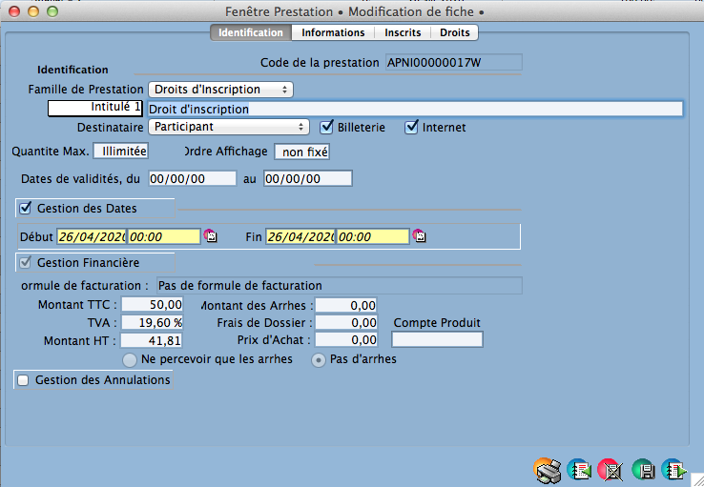The width and height of the screenshot is (704, 487).
Task: Toggle the Billeterie checkbox
Action: (x=326, y=128)
